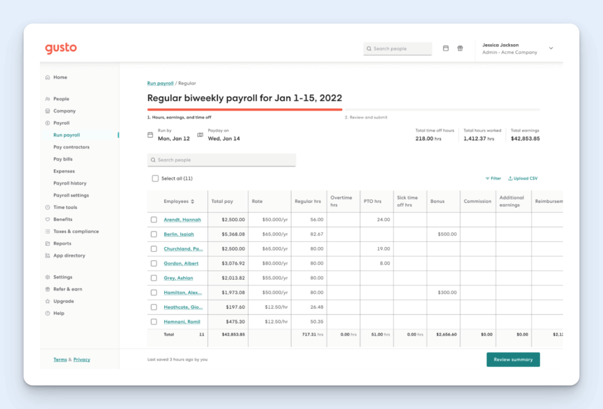Open the App directory icon
The height and width of the screenshot is (409, 603).
click(x=47, y=255)
